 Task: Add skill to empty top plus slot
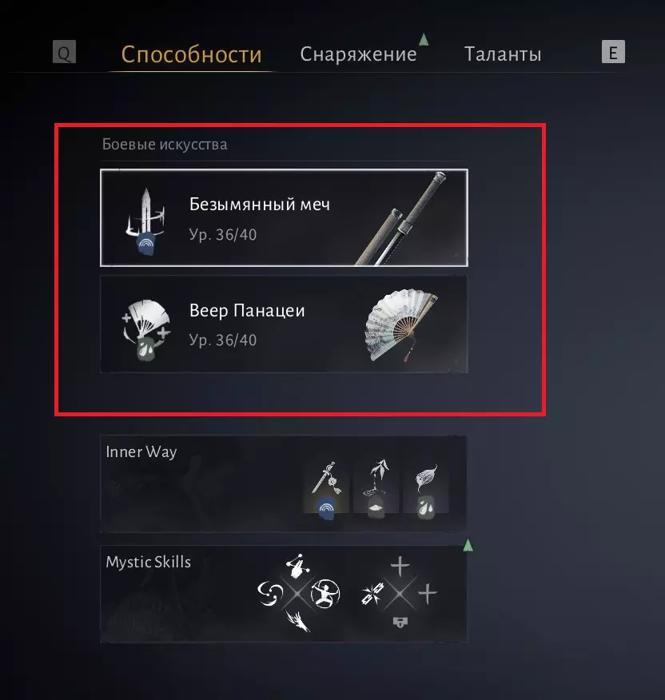tap(400, 566)
